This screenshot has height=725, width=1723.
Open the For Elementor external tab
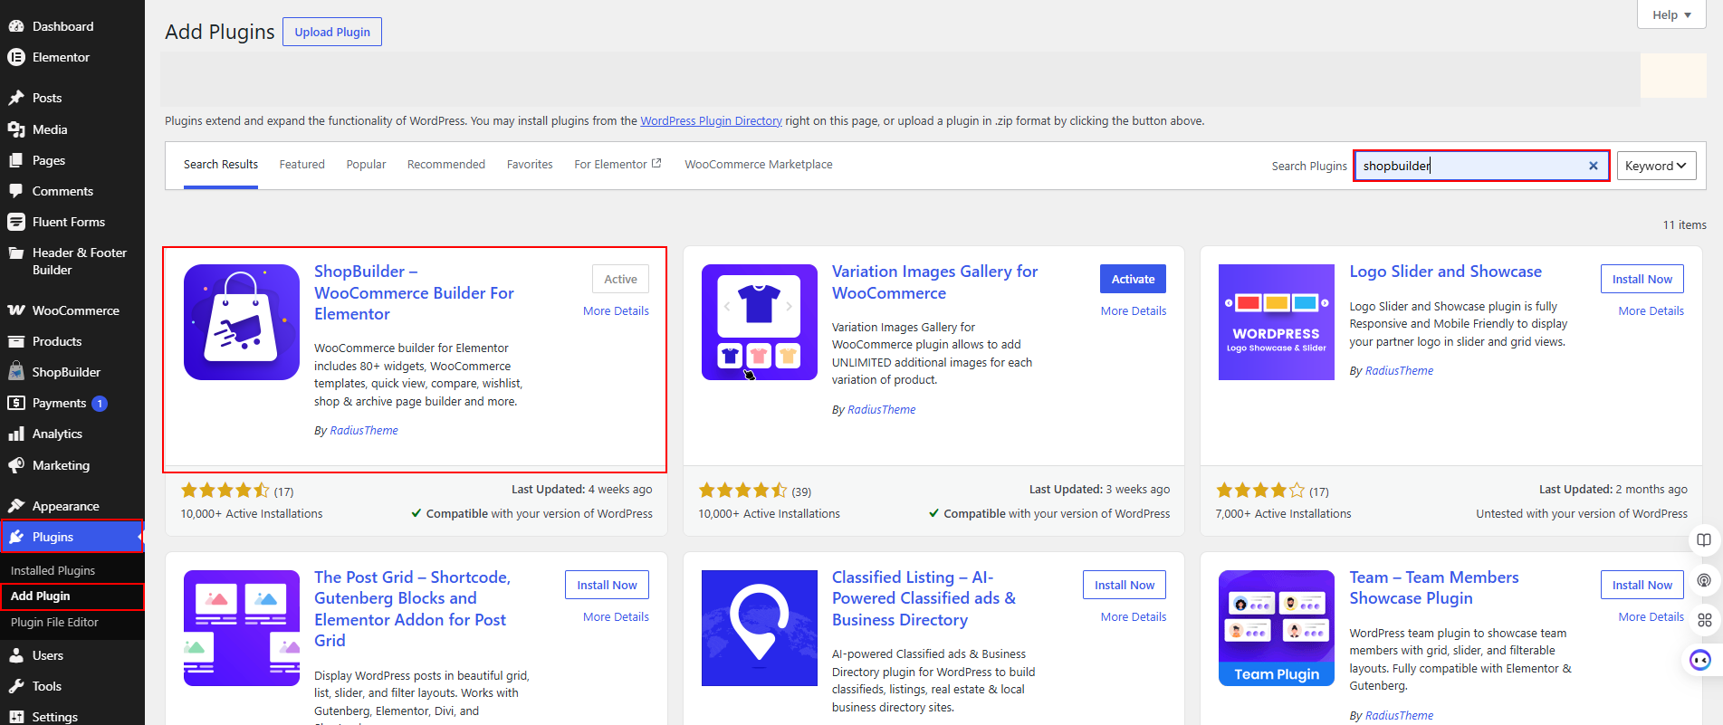(618, 165)
